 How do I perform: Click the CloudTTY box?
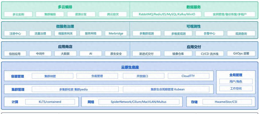189,76
